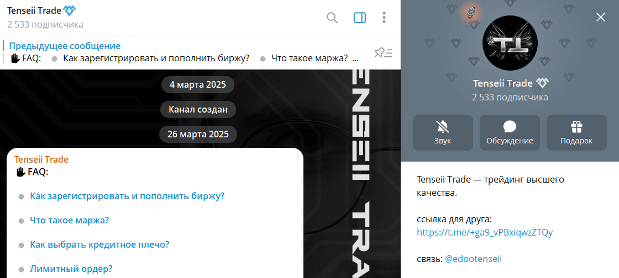Click the '2 533 подписчика' text in header
Viewport: 619px width, 278px height.
pyautogui.click(x=45, y=24)
